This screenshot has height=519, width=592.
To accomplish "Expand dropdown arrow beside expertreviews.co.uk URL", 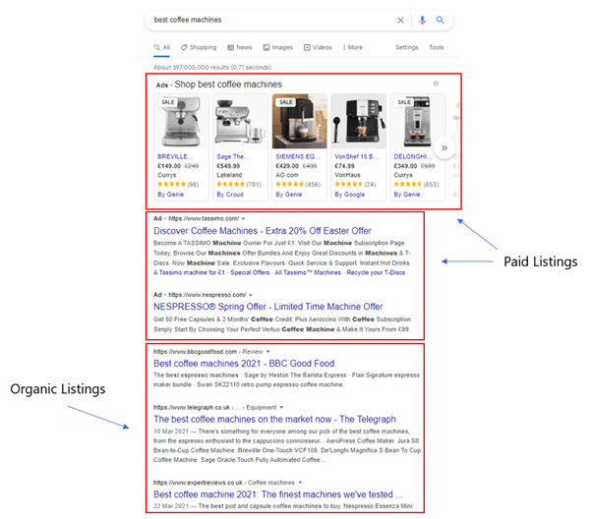I will [300, 483].
